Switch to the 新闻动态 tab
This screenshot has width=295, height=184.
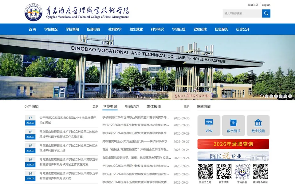coord(132,107)
